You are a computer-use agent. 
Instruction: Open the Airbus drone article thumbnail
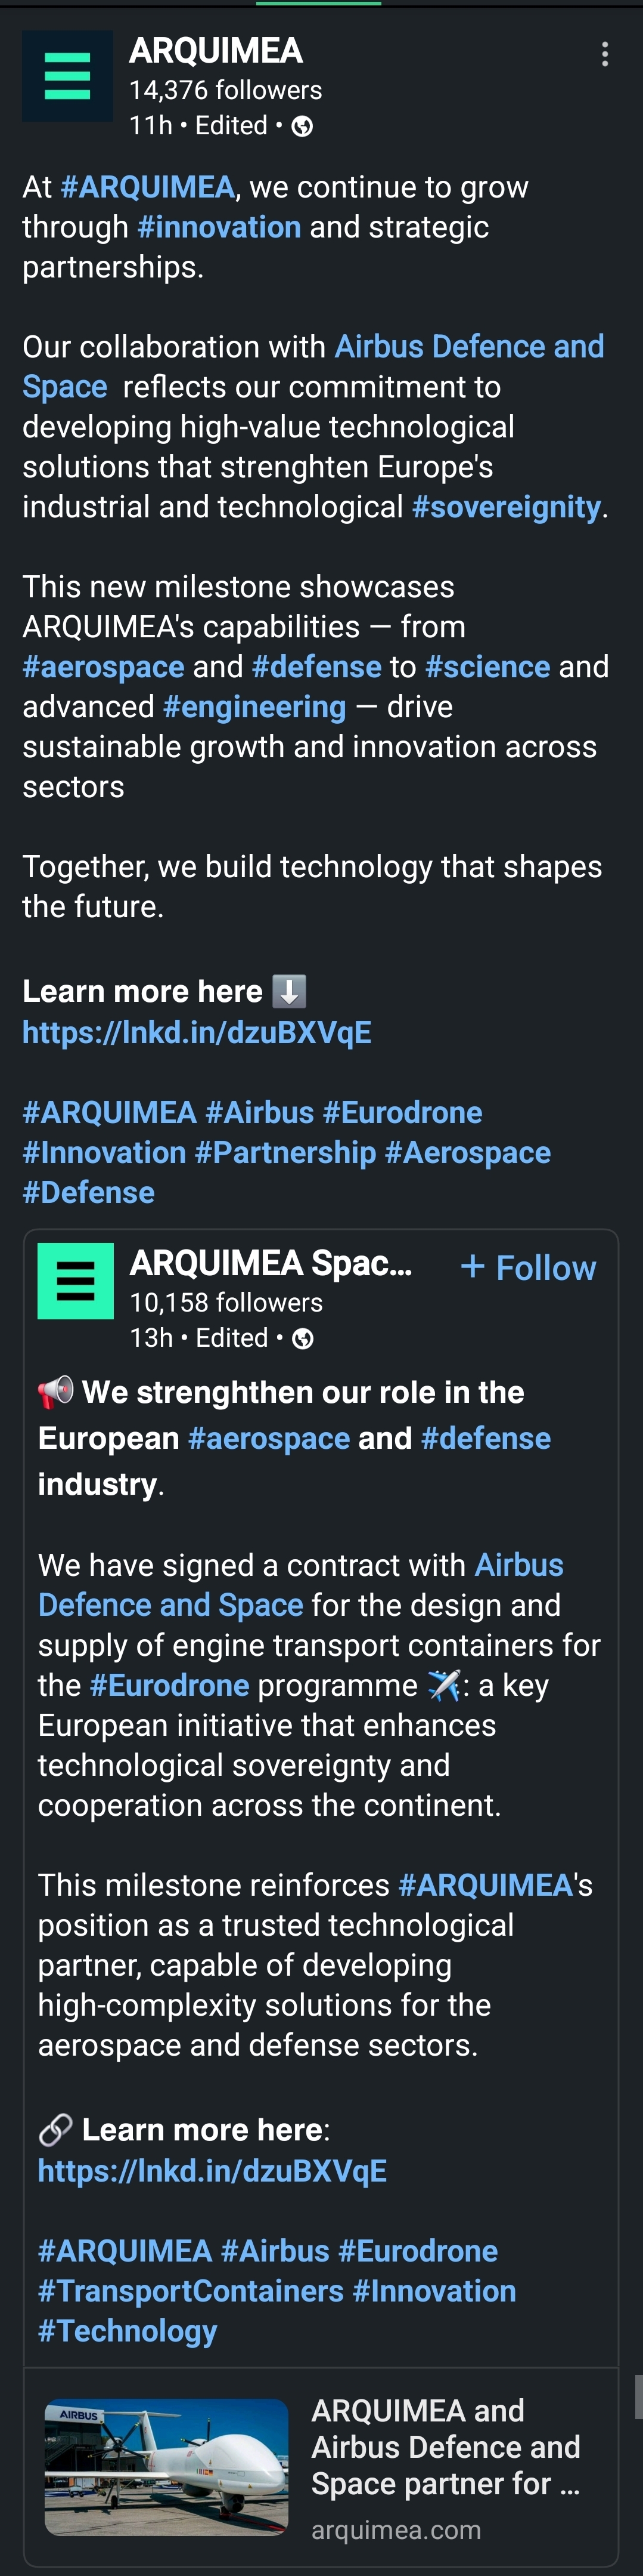[x=166, y=2466]
